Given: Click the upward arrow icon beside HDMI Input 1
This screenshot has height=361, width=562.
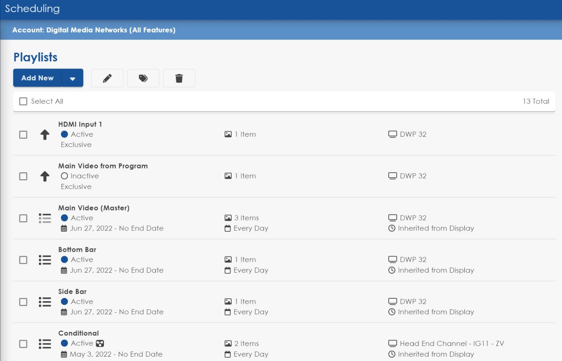Looking at the screenshot, I should click(x=44, y=135).
